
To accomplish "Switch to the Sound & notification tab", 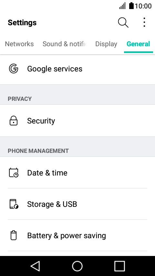I will click(64, 44).
